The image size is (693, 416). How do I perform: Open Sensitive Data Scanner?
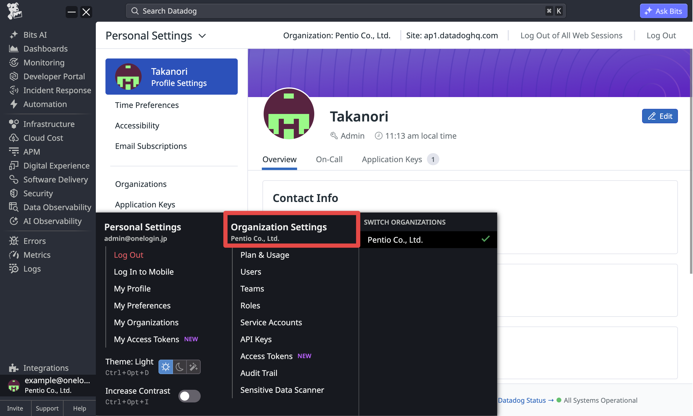tap(282, 390)
